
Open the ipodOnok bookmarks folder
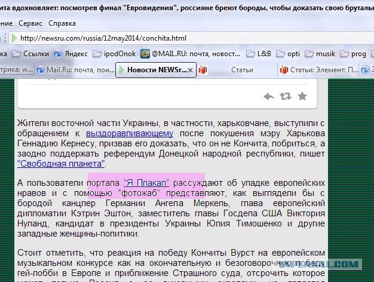click(x=114, y=54)
